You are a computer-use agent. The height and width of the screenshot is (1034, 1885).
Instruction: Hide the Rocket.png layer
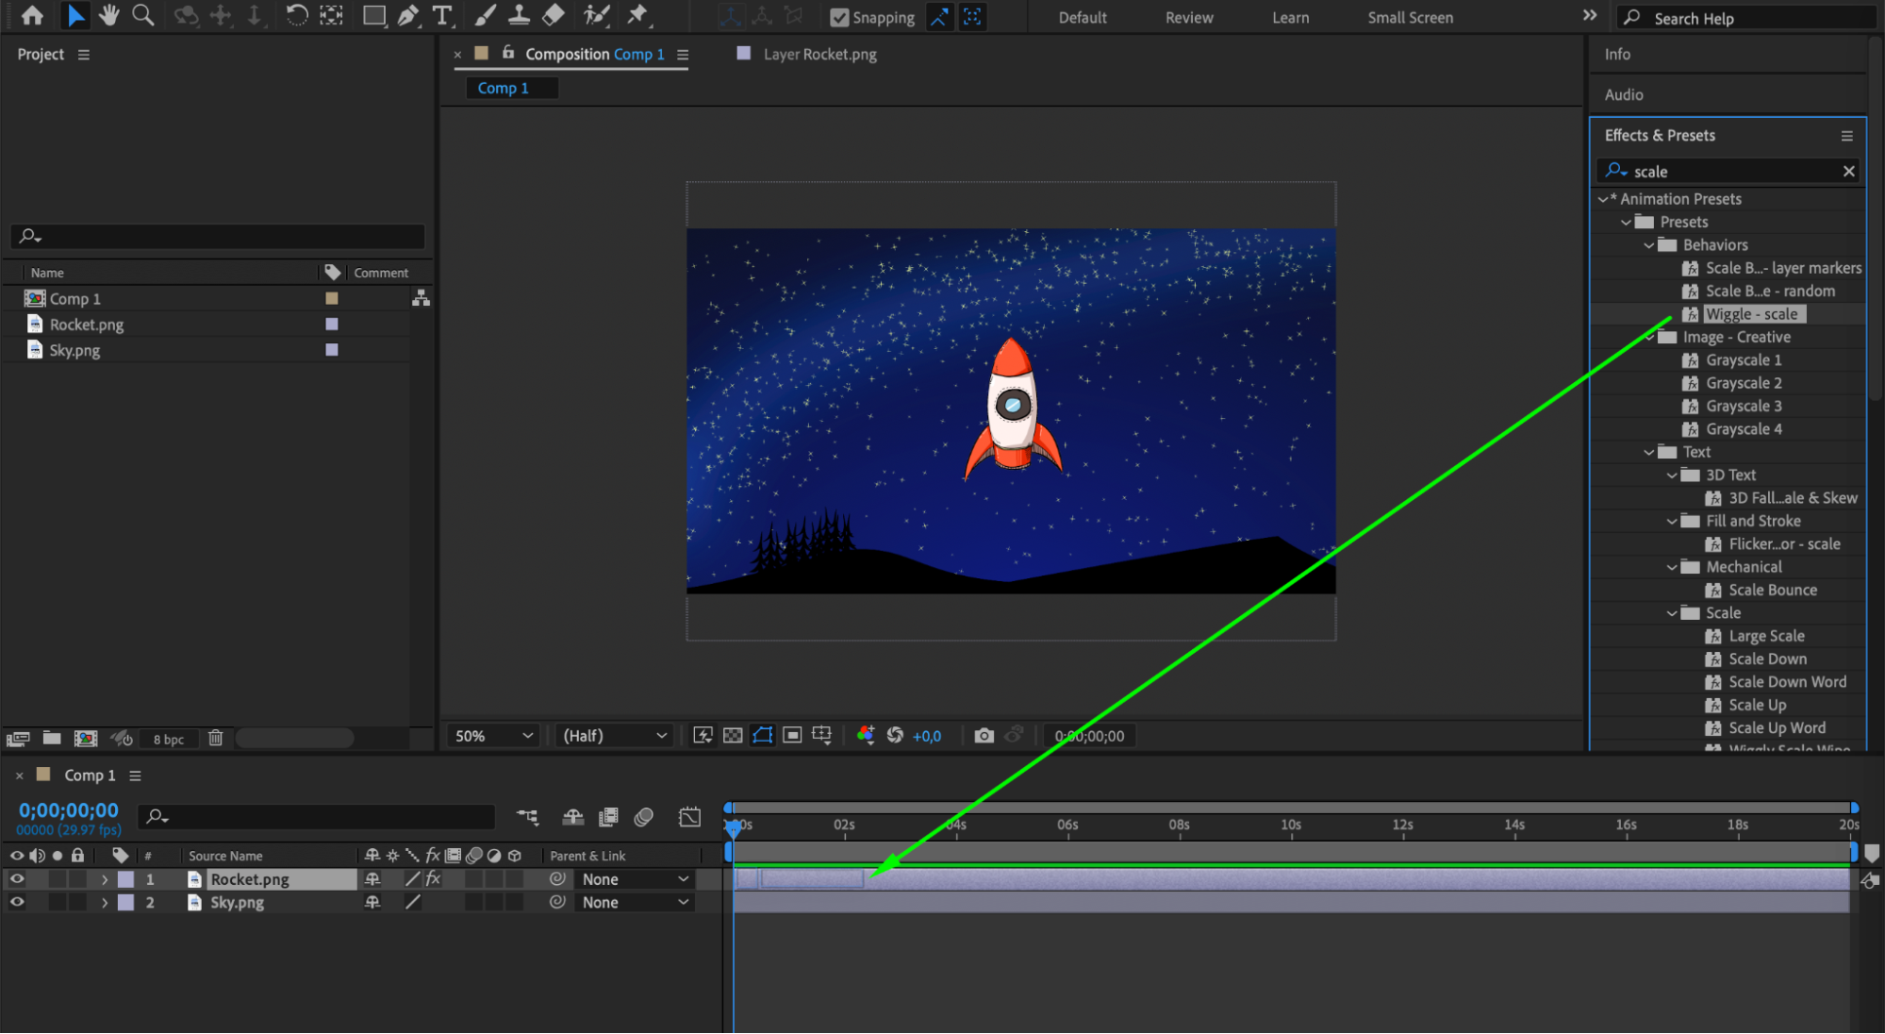click(17, 879)
